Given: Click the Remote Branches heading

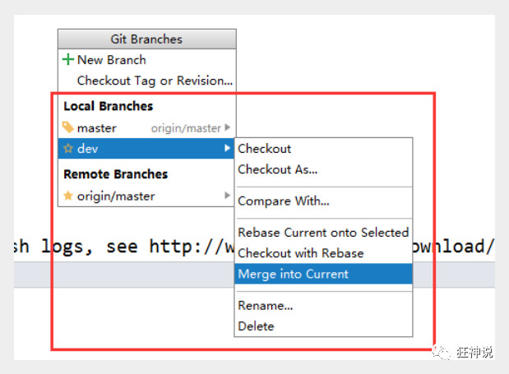Looking at the screenshot, I should click(x=116, y=174).
